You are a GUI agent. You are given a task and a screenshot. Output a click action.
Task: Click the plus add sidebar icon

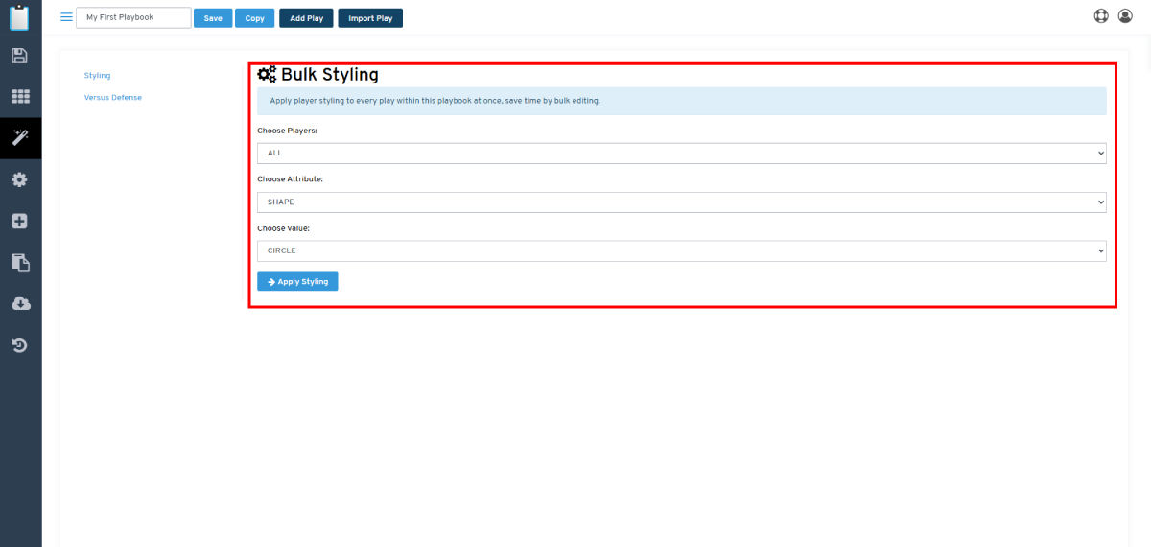(19, 221)
